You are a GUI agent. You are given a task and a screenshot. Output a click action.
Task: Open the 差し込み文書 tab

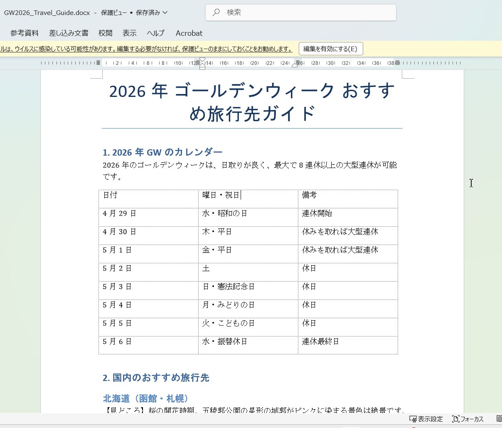pos(69,33)
